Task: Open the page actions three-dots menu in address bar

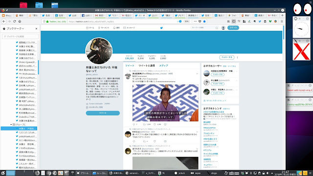Action: click(195, 22)
